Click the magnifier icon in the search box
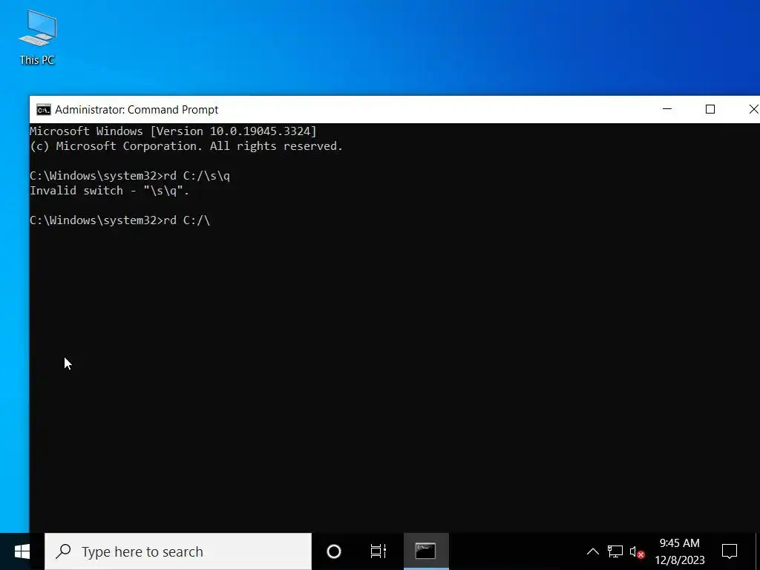This screenshot has height=570, width=760. [64, 551]
